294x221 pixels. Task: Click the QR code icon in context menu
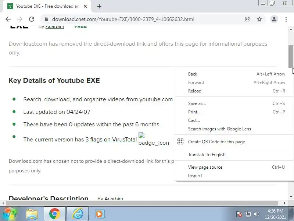pos(180,141)
